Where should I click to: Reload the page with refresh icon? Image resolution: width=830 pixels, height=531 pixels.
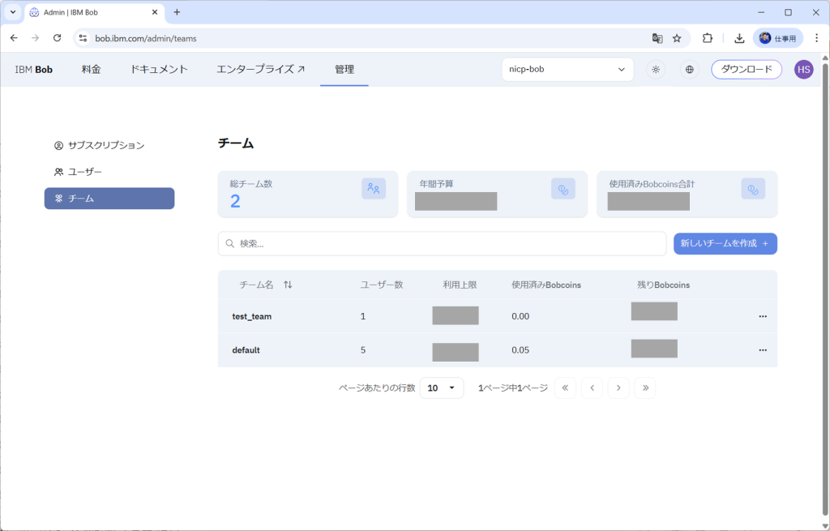point(58,38)
